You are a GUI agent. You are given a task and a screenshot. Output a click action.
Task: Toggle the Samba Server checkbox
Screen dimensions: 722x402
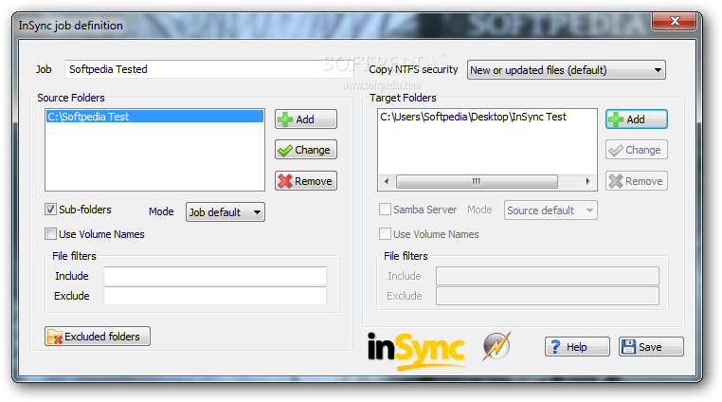pos(385,210)
